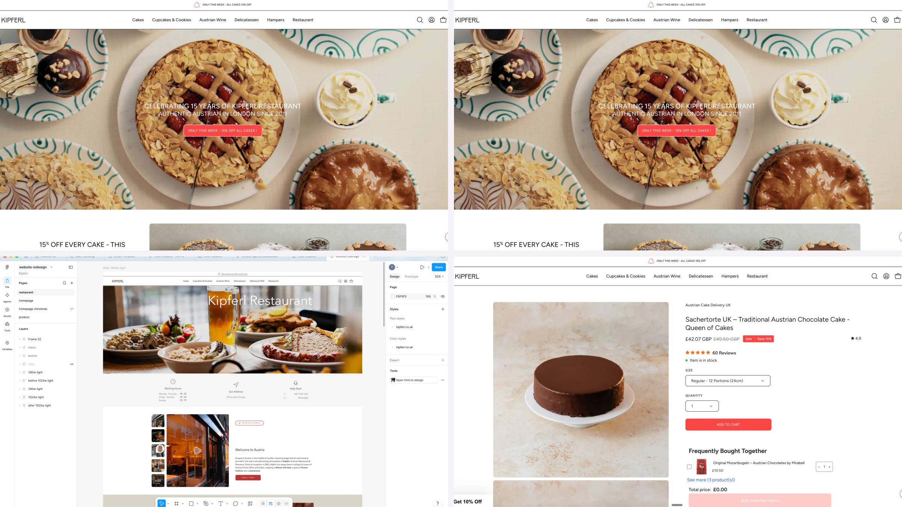Select the Pen tool in Figma's toolbar

tap(206, 504)
